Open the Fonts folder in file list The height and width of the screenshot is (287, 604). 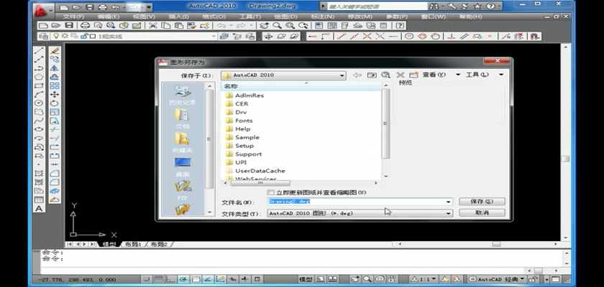click(244, 121)
